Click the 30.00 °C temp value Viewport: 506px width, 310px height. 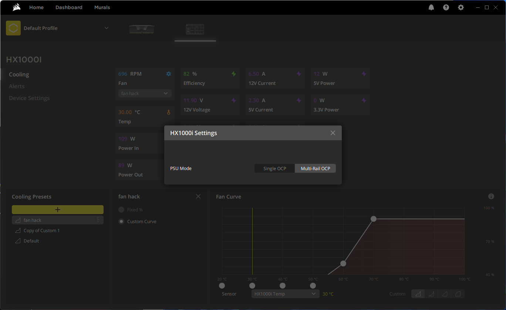[129, 112]
